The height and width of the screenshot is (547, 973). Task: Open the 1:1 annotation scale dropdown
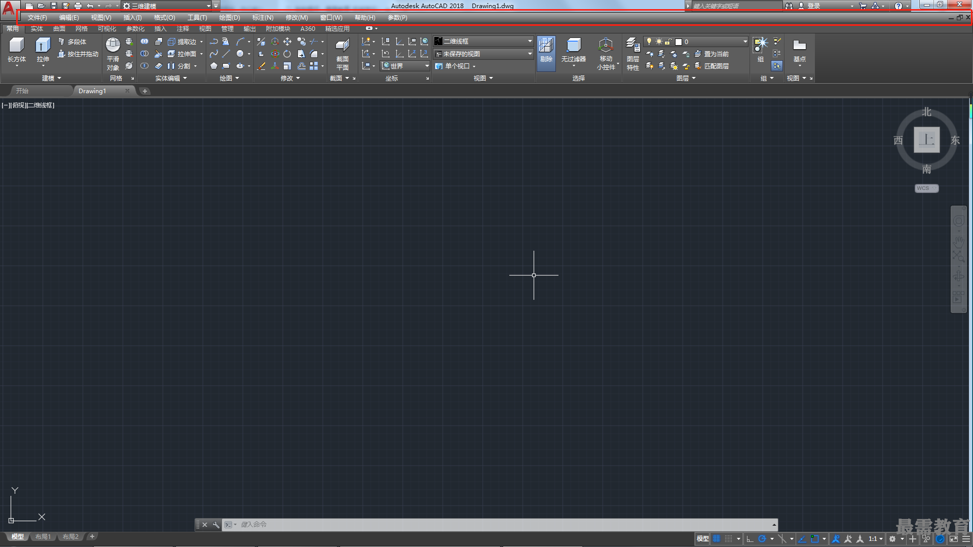[875, 539]
